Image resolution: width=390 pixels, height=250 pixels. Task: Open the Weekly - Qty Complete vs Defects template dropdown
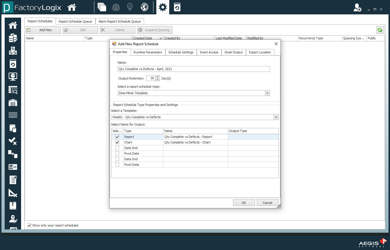tap(276, 117)
